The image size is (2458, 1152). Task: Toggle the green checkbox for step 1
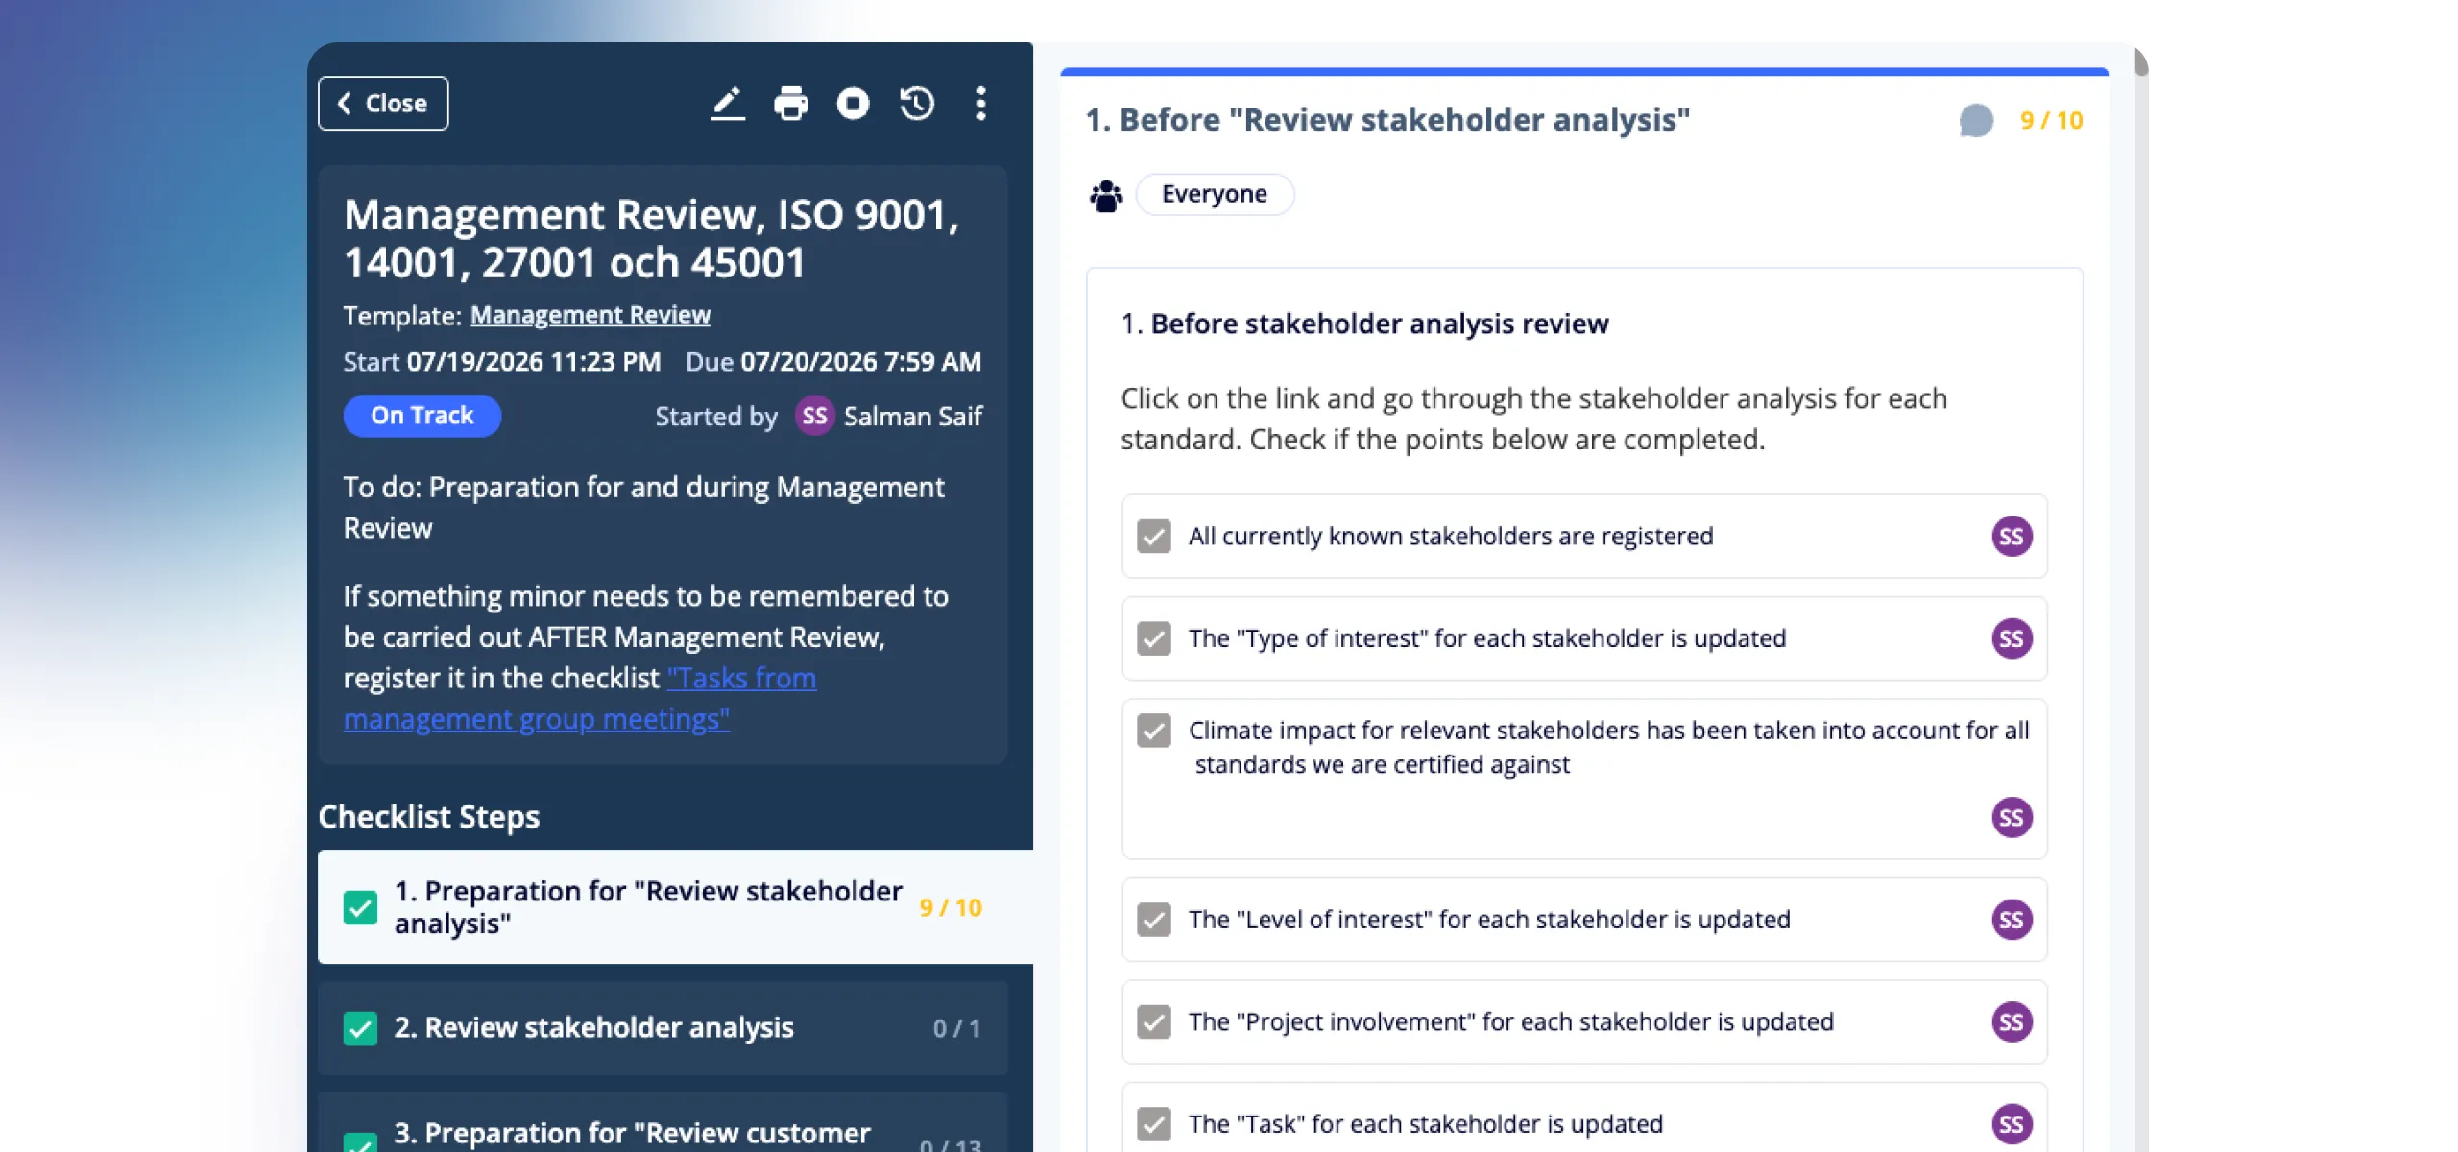tap(360, 907)
